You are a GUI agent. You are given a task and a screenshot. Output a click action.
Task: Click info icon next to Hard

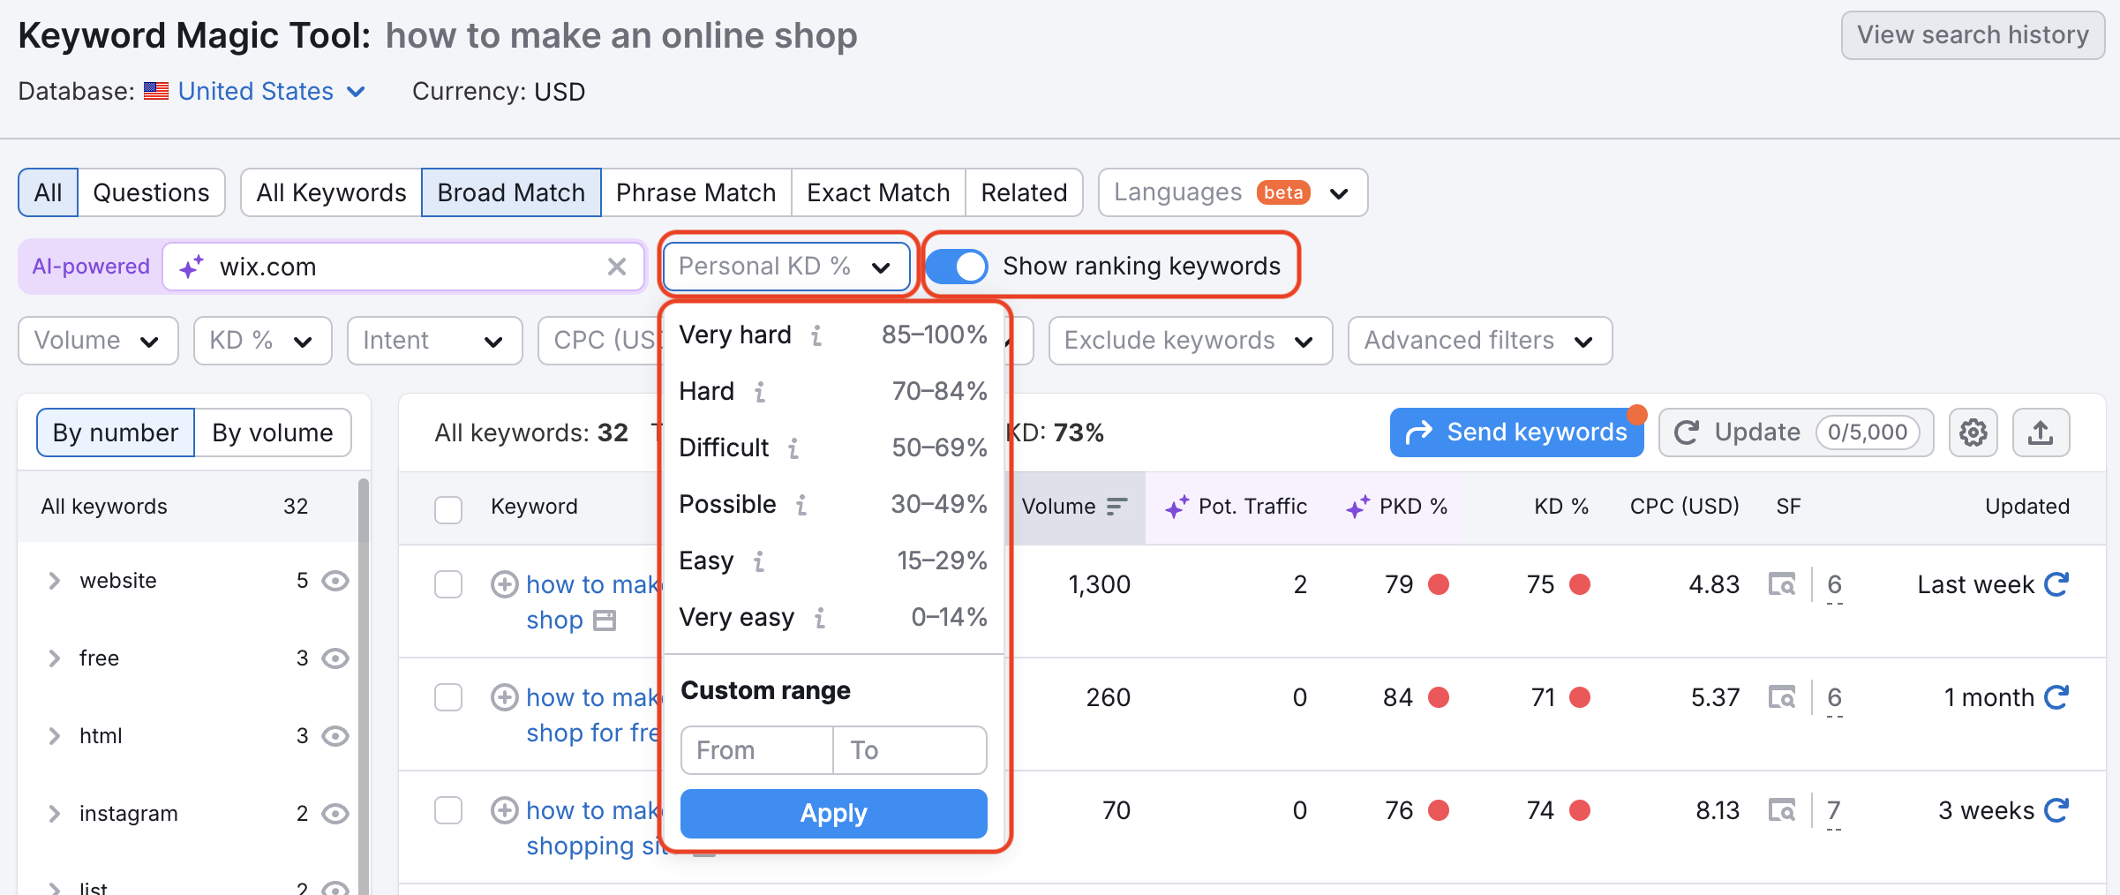click(760, 392)
